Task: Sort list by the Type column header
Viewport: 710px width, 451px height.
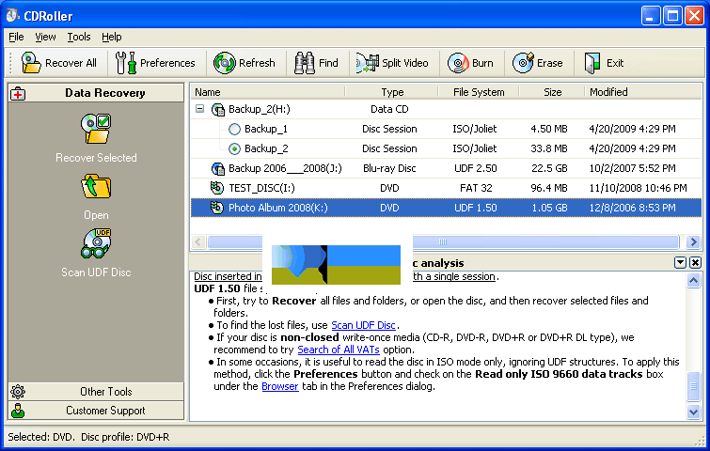Action: (392, 92)
